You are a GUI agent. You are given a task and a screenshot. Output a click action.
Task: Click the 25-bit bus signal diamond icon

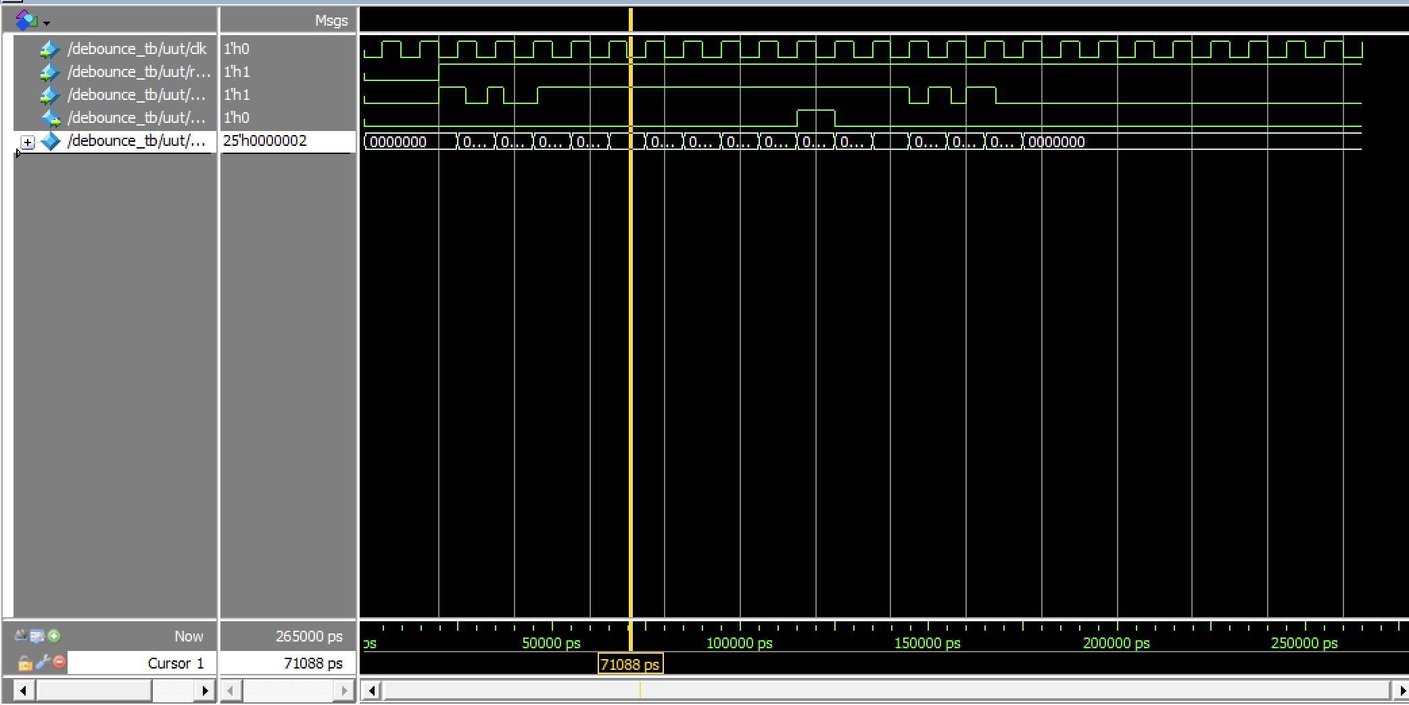(51, 141)
